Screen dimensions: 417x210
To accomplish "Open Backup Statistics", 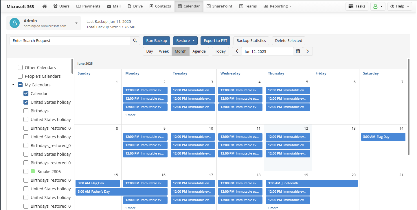I will click(x=251, y=41).
